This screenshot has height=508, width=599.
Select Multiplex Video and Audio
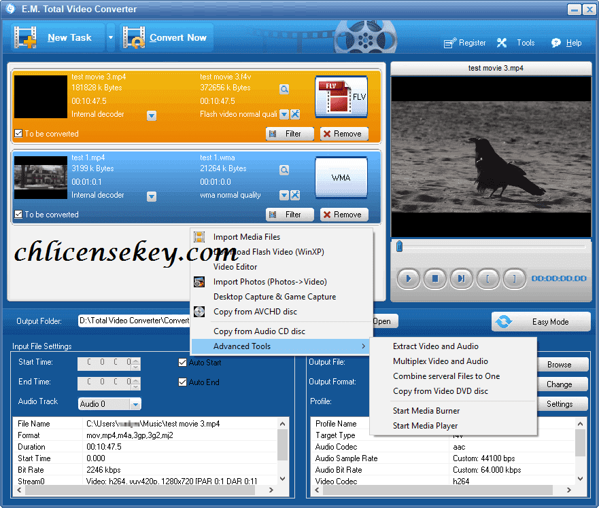[453, 361]
